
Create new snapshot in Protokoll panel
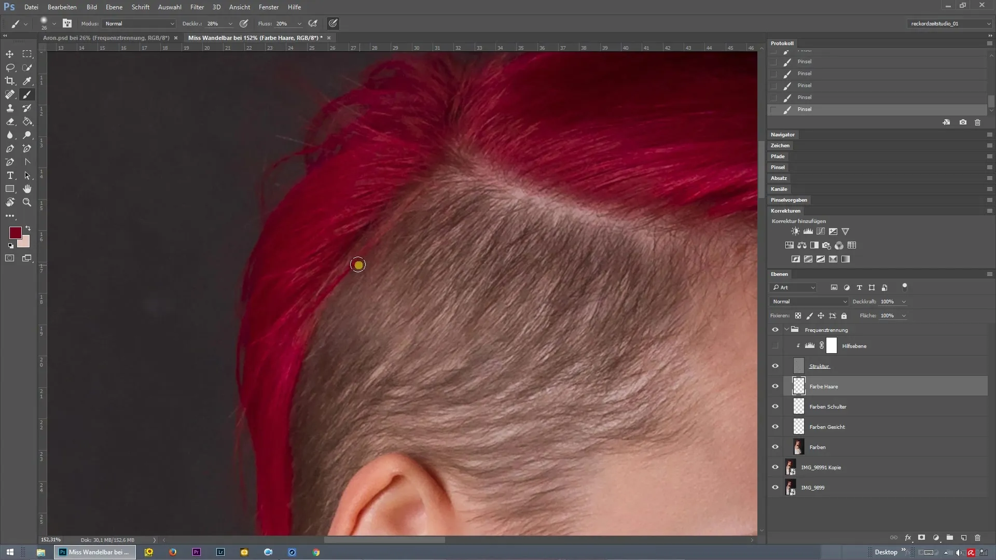(963, 122)
